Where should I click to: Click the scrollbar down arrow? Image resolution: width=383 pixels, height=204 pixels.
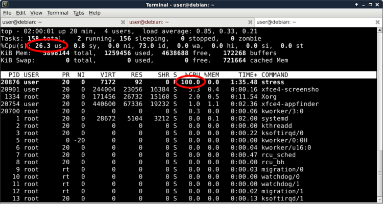[379, 199]
